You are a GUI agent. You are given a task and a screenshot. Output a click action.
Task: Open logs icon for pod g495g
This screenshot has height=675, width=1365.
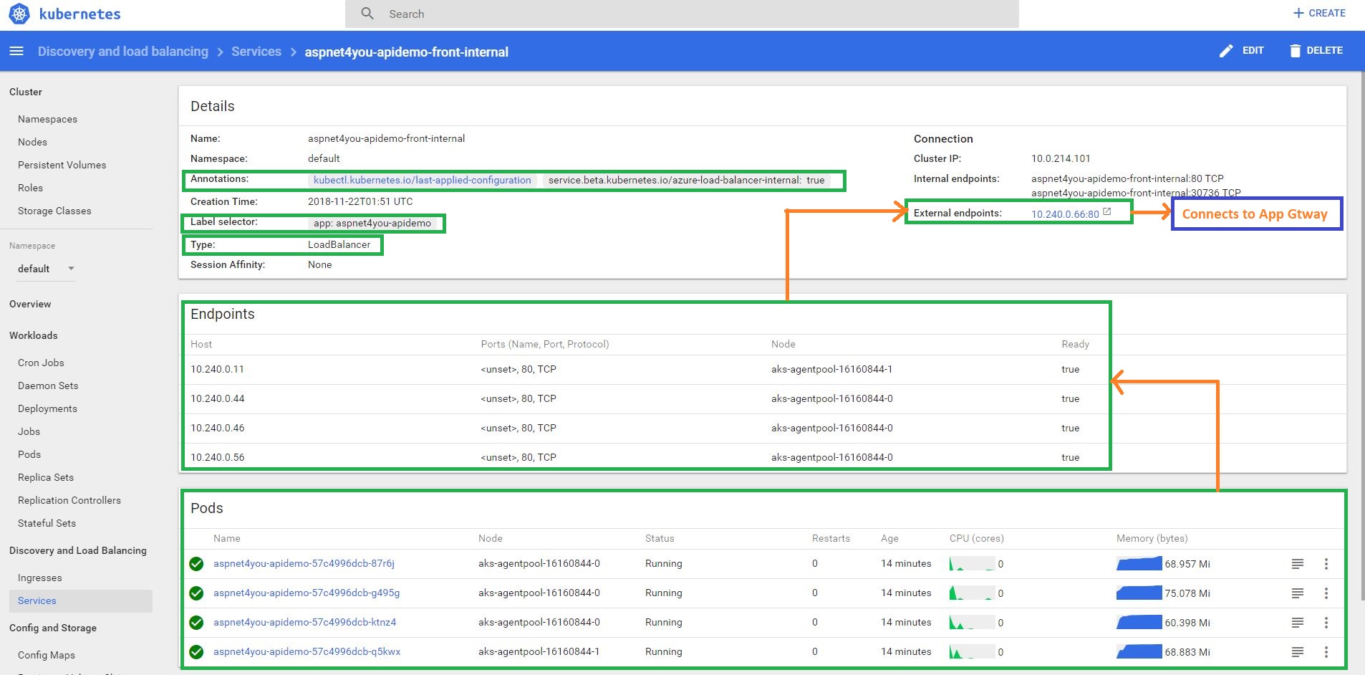click(1298, 593)
